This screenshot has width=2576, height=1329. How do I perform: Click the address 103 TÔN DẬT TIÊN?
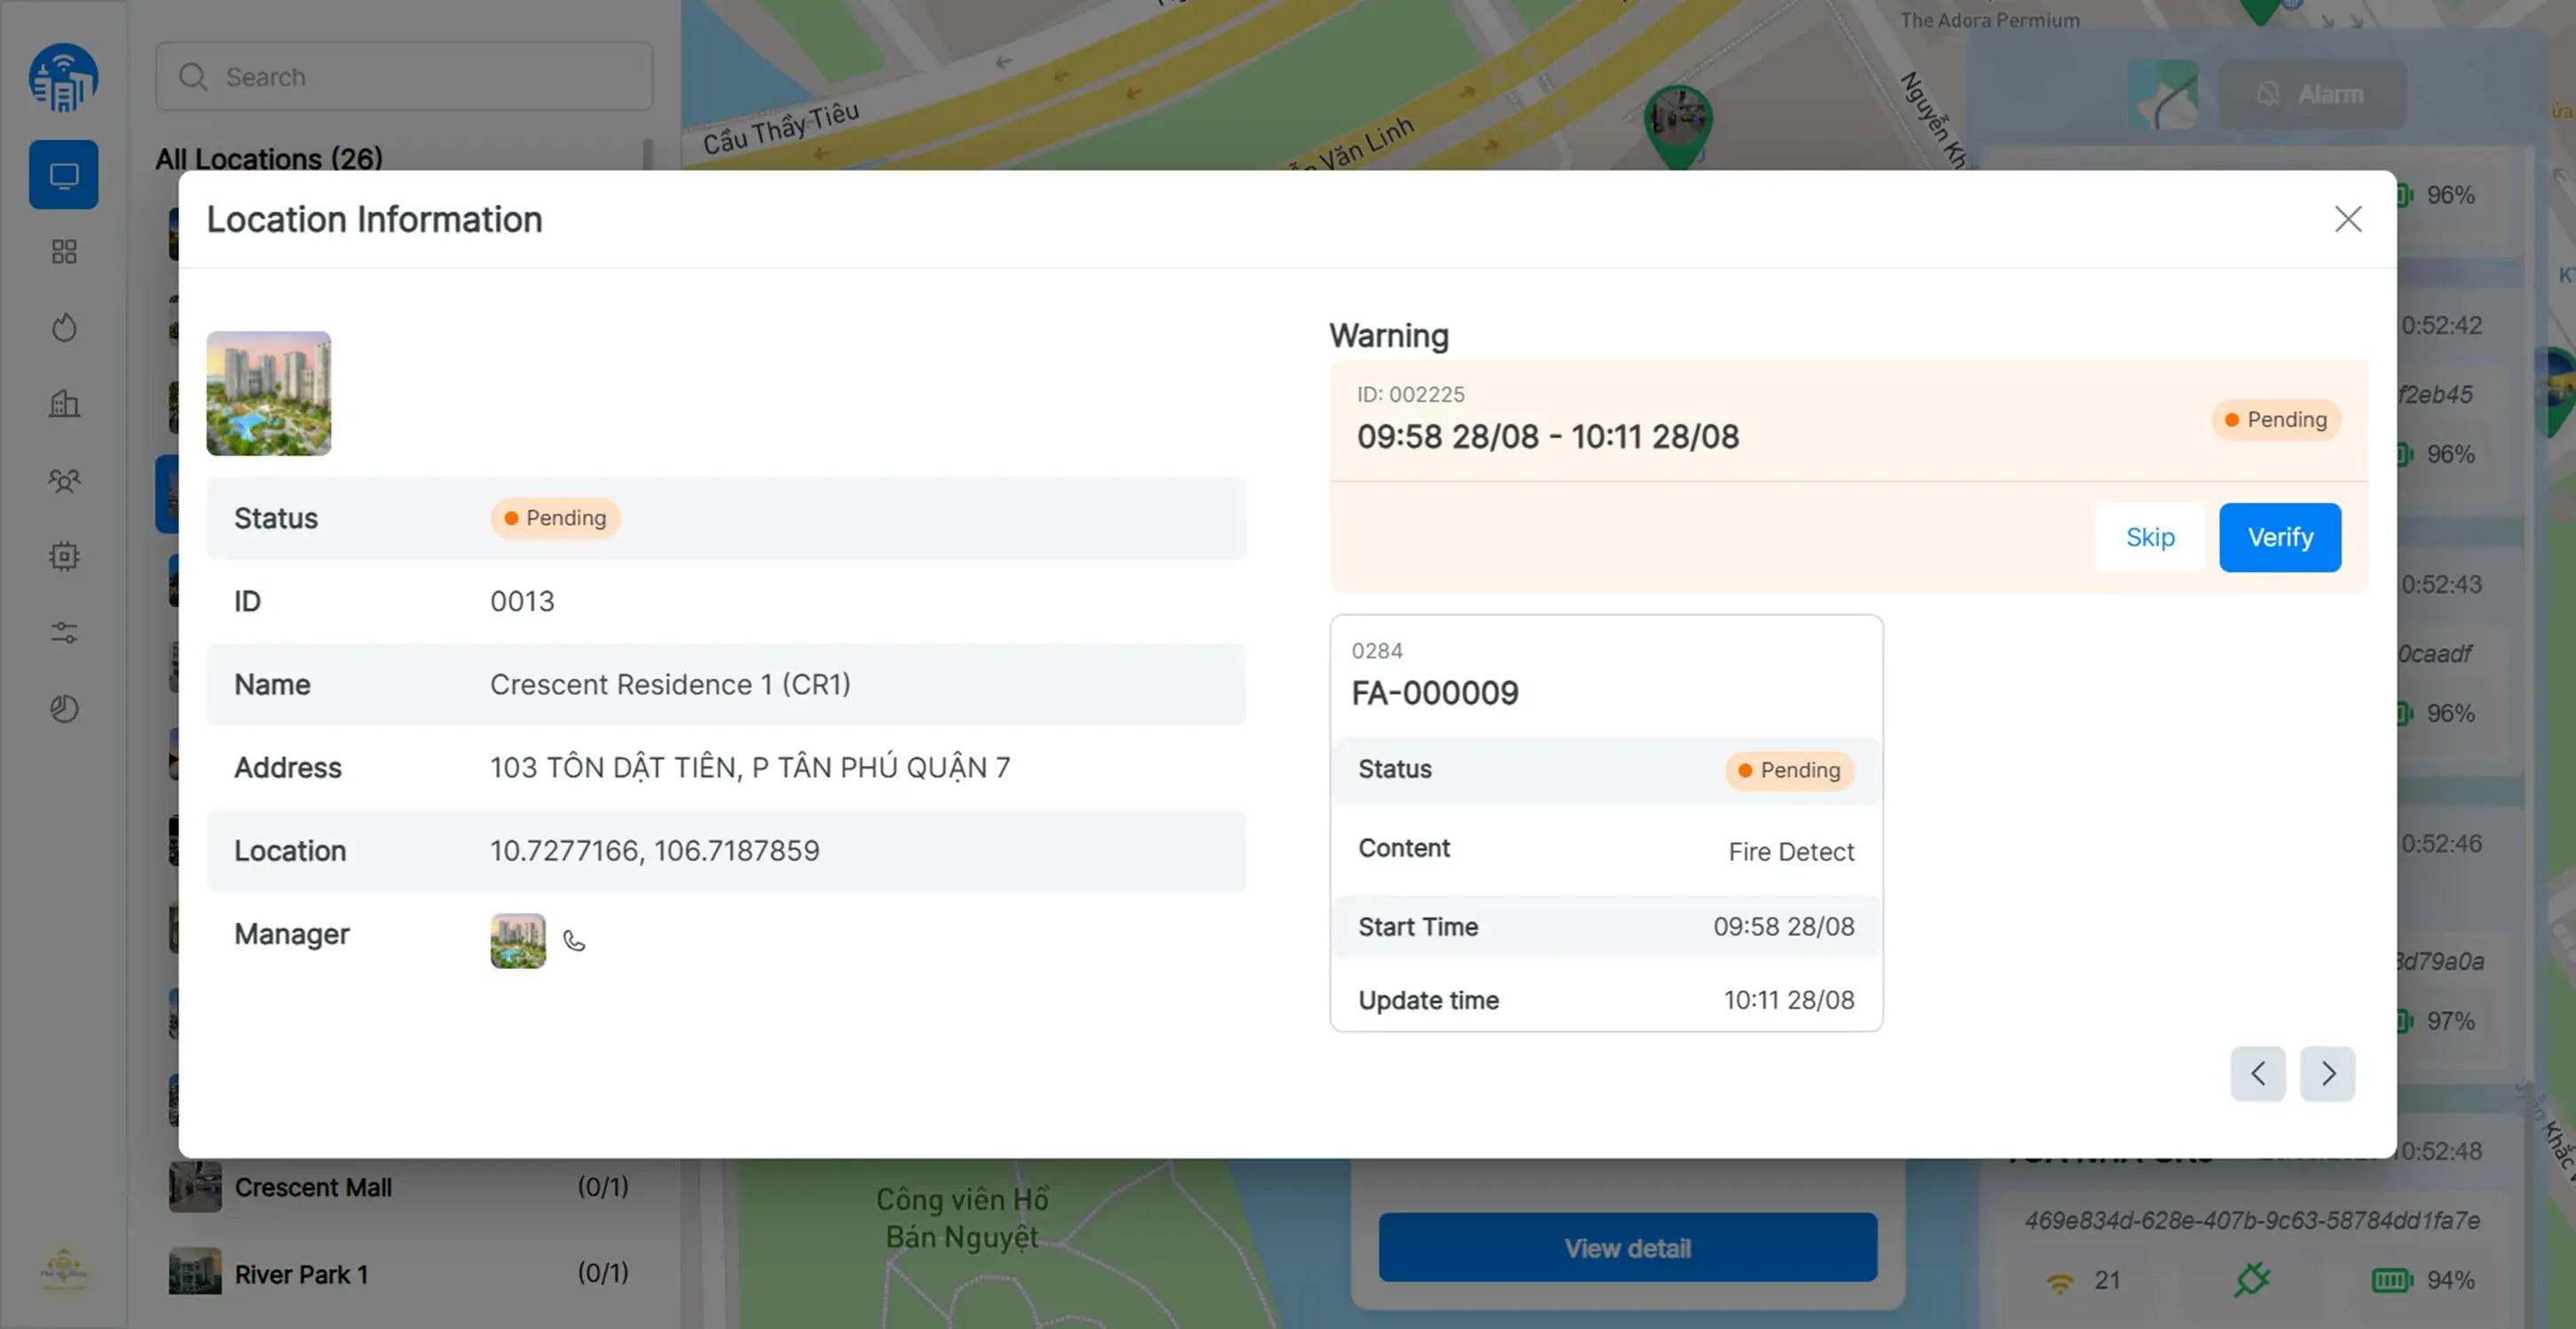coord(750,767)
